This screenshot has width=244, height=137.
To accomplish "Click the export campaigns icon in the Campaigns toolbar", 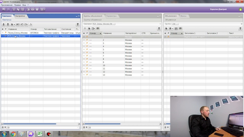I will pos(26,24).
